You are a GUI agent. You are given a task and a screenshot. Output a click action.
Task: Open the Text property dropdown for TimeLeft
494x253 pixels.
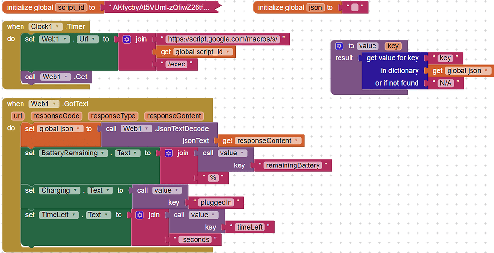(99, 215)
